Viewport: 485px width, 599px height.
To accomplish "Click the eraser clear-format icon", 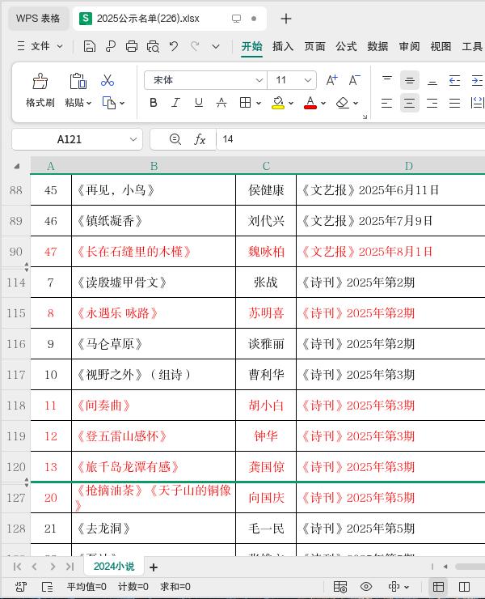I will pos(343,103).
